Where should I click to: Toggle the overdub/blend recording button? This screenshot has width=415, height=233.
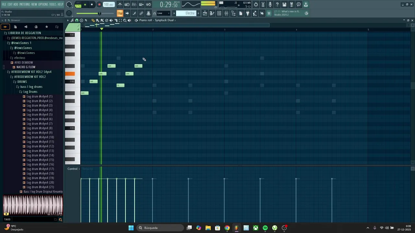tap(141, 5)
